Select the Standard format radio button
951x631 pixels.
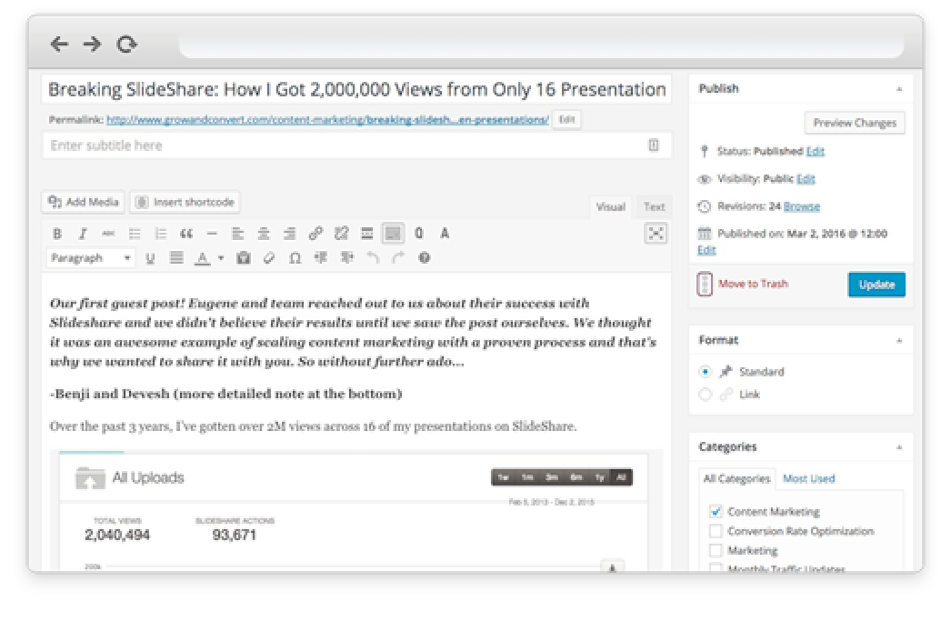[x=705, y=371]
